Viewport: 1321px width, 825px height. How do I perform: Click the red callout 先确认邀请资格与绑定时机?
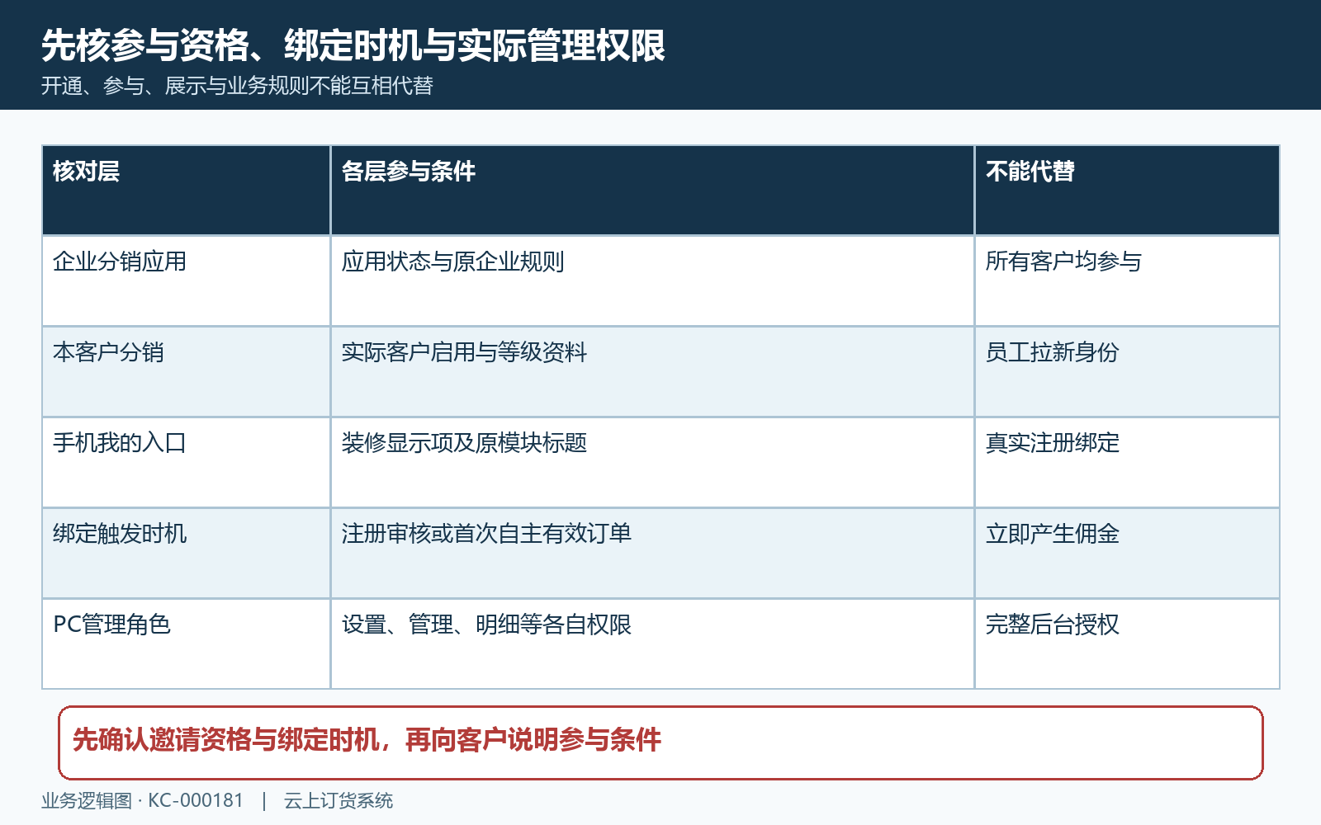tap(660, 742)
